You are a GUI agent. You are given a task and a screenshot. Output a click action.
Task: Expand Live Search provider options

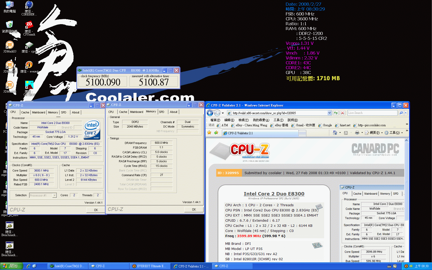click(x=406, y=113)
